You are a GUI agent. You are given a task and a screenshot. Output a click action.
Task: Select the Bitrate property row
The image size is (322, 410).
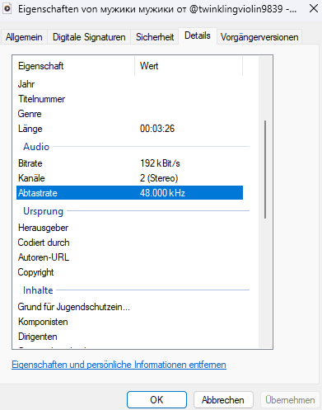(129, 163)
